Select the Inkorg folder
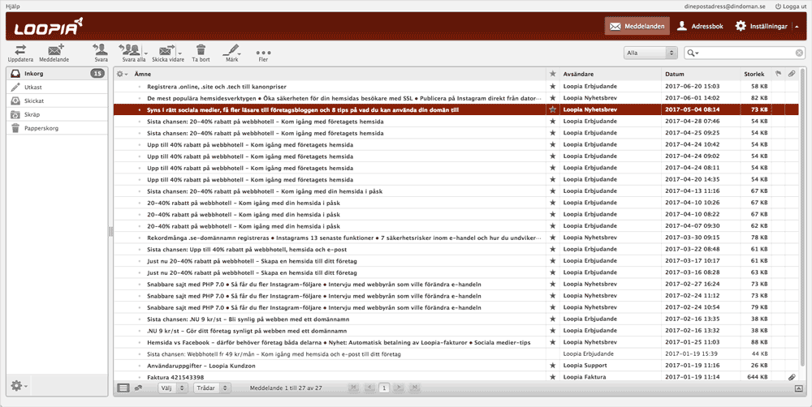This screenshot has height=407, width=812. [x=57, y=74]
